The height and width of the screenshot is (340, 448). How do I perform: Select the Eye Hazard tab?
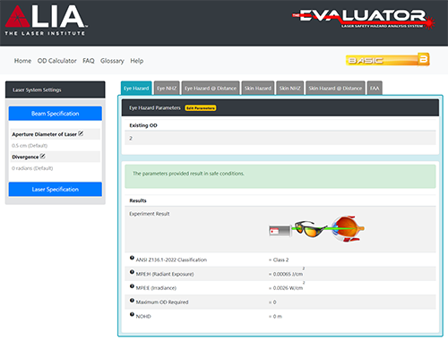136,89
